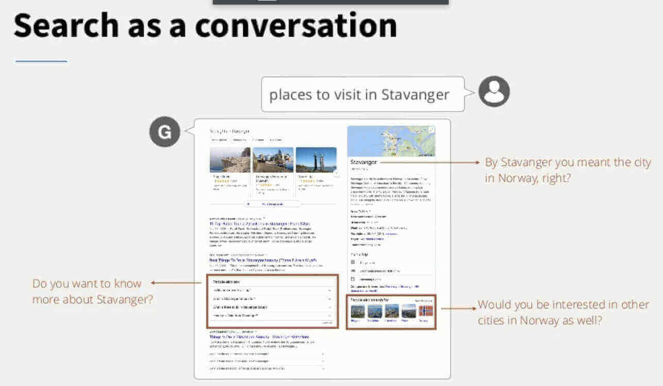Click the expand-map icon on the knowledge panel map
The image size is (663, 386).
pos(431,129)
